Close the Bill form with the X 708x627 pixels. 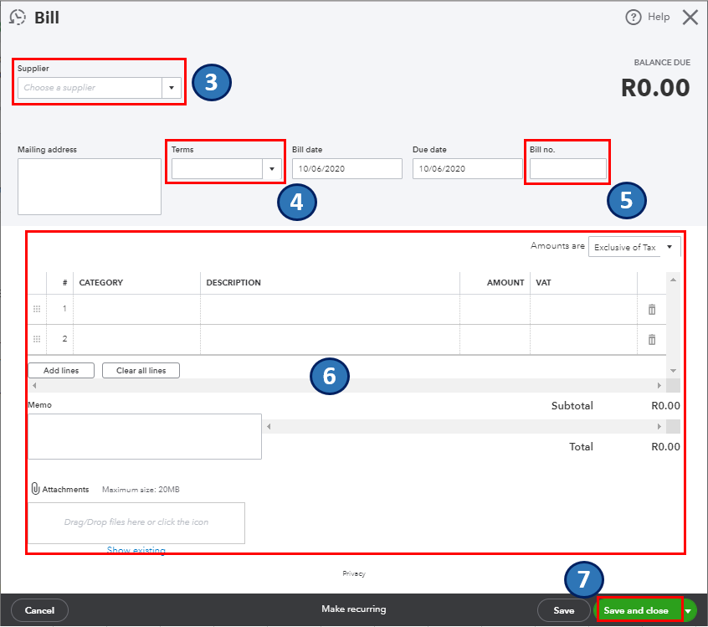pos(690,18)
